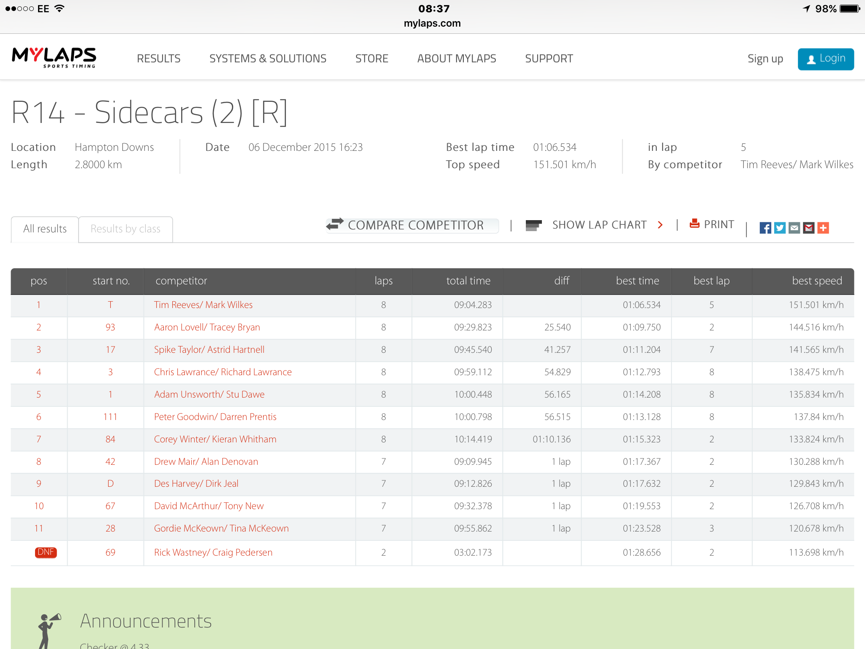Click the laps column header
This screenshot has width=865, height=649.
tap(384, 281)
